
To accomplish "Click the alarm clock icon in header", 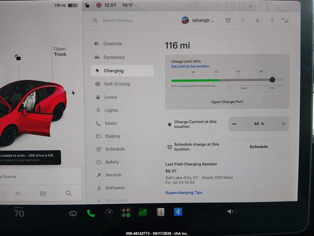I will (228, 20).
